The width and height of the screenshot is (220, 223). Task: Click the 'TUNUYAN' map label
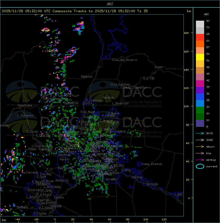pyautogui.click(x=56, y=206)
